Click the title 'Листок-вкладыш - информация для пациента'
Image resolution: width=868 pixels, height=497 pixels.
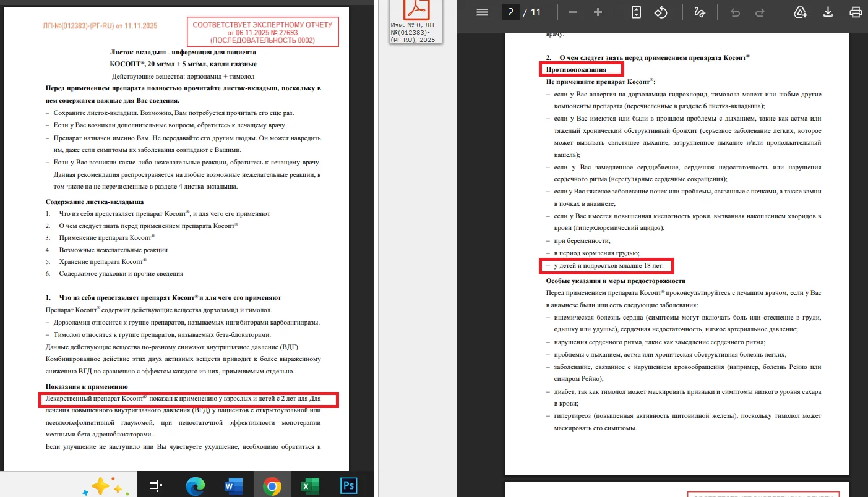183,53
